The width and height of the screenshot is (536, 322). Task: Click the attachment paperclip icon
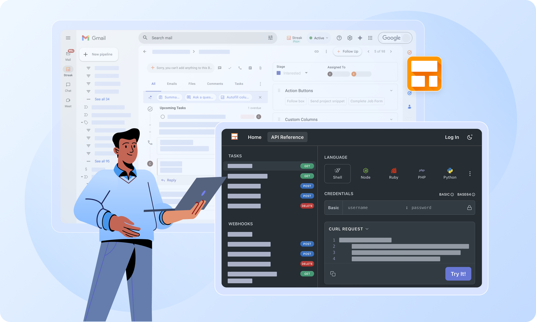tap(260, 68)
